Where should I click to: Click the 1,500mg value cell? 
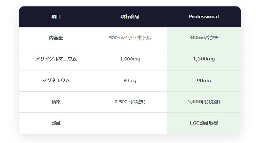pyautogui.click(x=204, y=59)
